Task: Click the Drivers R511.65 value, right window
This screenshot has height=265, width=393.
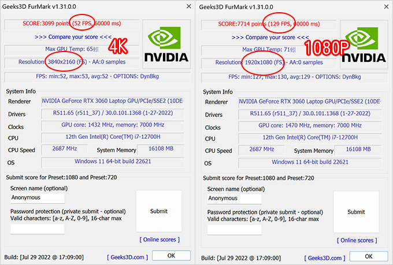Action: click(x=310, y=113)
